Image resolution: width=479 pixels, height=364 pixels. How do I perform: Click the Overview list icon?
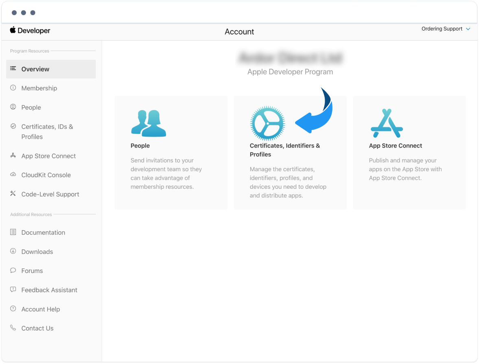click(13, 68)
